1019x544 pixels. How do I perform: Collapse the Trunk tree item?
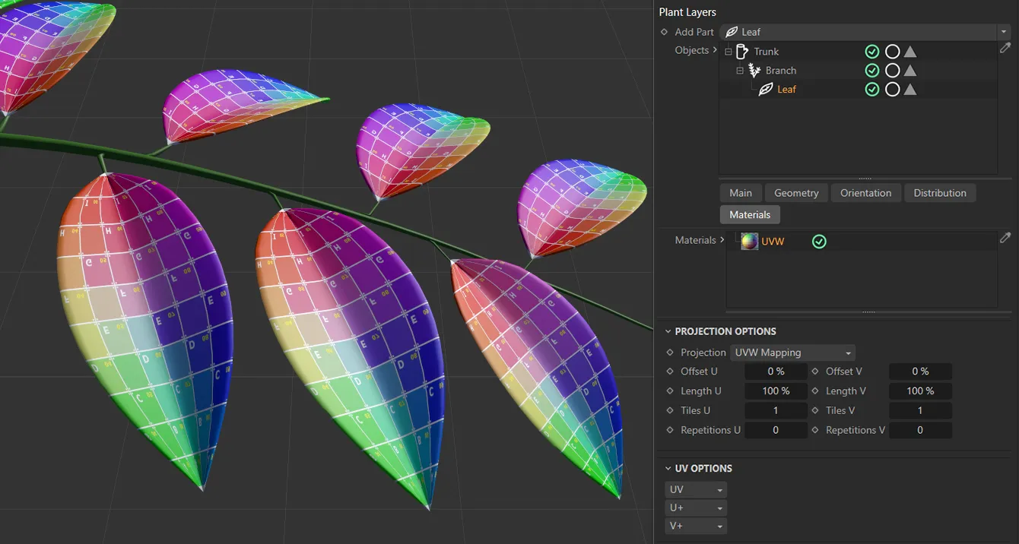728,51
